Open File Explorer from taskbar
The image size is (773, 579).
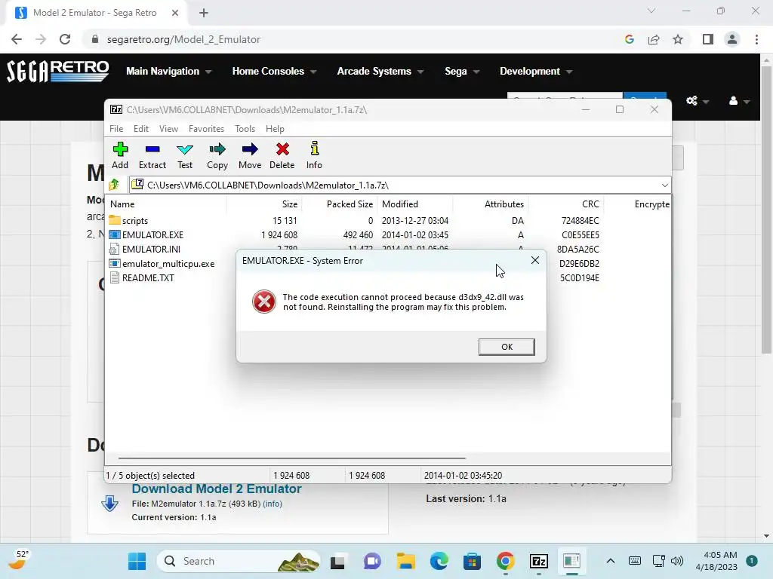(405, 561)
